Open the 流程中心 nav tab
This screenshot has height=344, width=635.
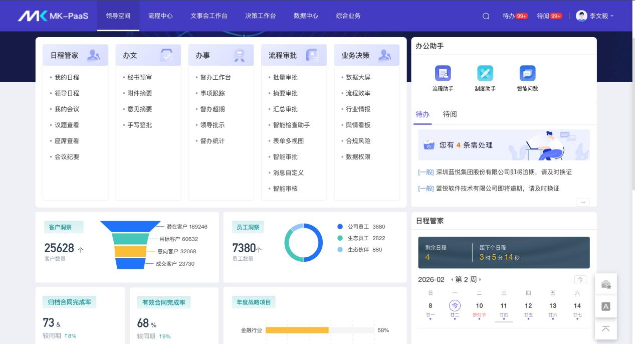click(x=160, y=16)
